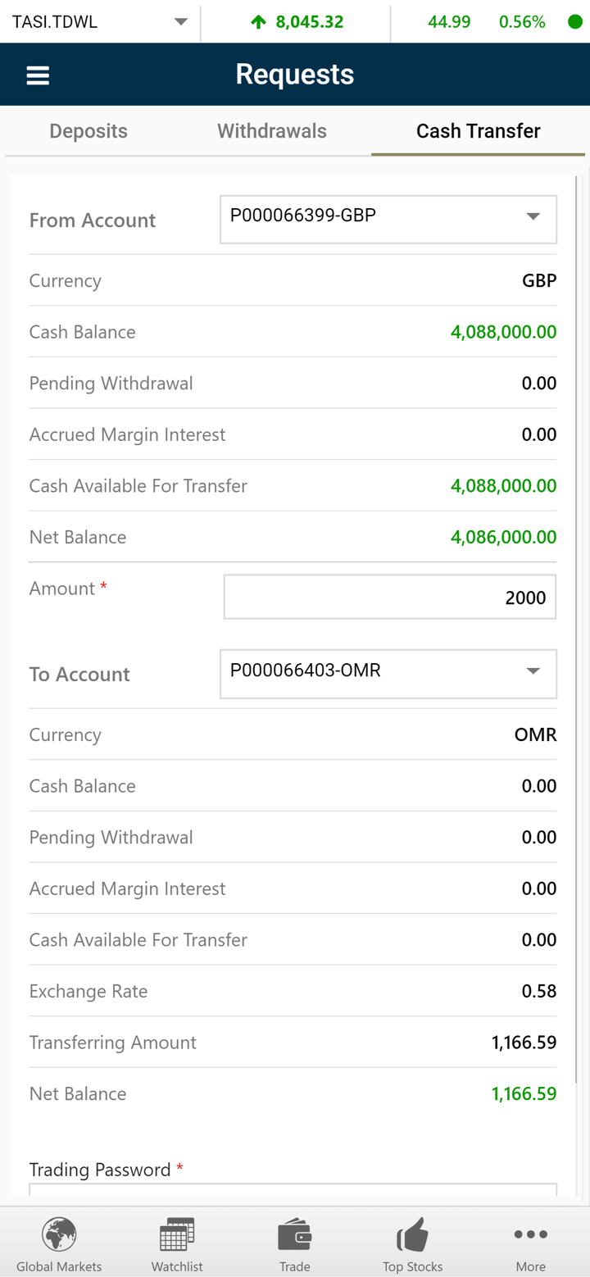
Task: Select the Cash Transfer tab
Action: pos(478,131)
